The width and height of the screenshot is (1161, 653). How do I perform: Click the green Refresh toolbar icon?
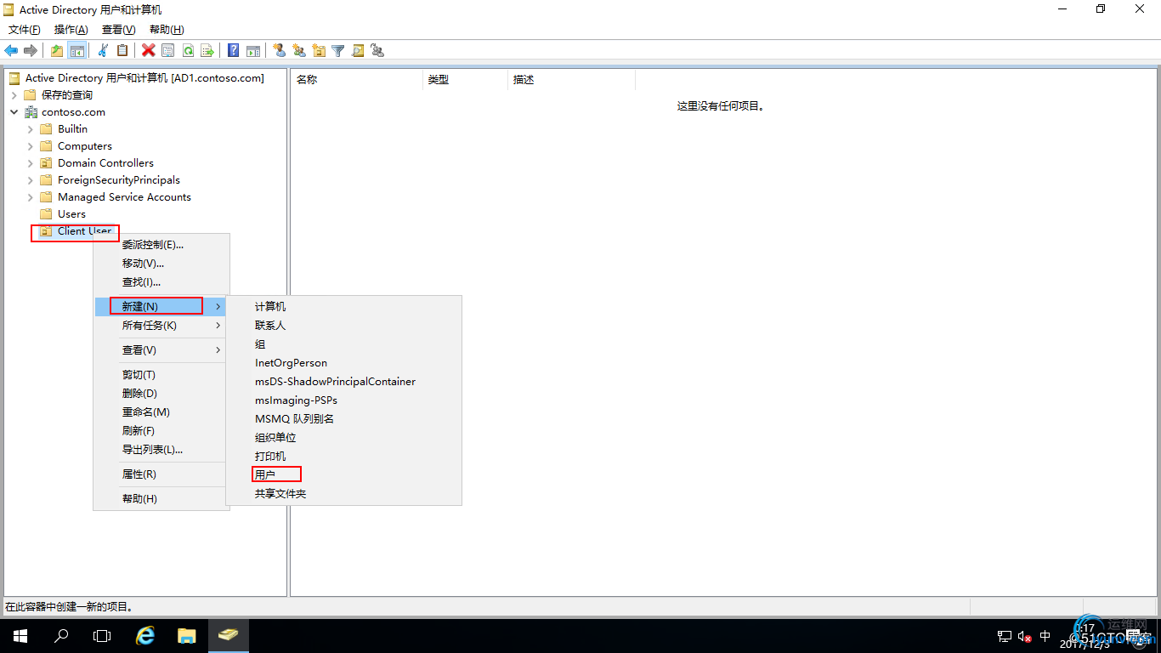[x=188, y=50]
